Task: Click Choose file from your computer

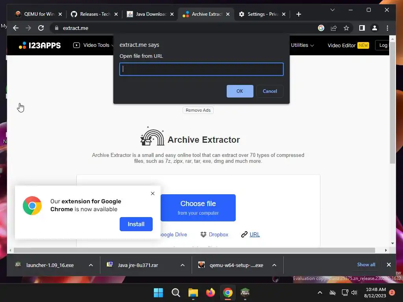Action: (198, 208)
